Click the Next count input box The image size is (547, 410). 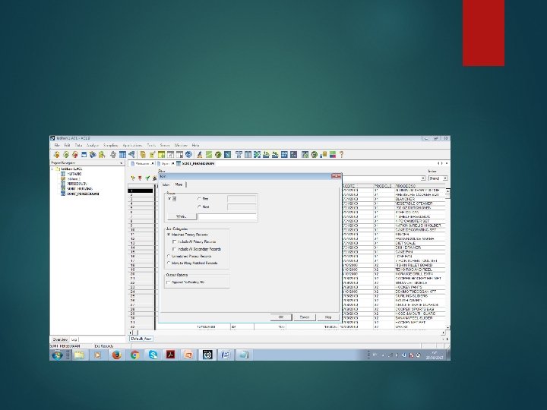(242, 207)
